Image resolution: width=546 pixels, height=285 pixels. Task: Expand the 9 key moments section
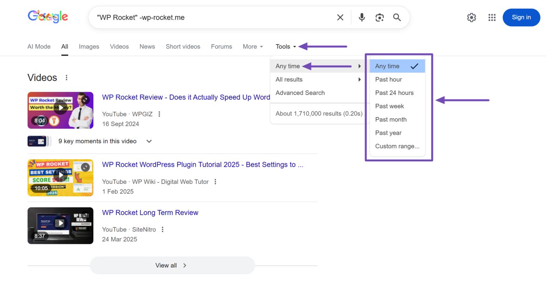pyautogui.click(x=149, y=141)
